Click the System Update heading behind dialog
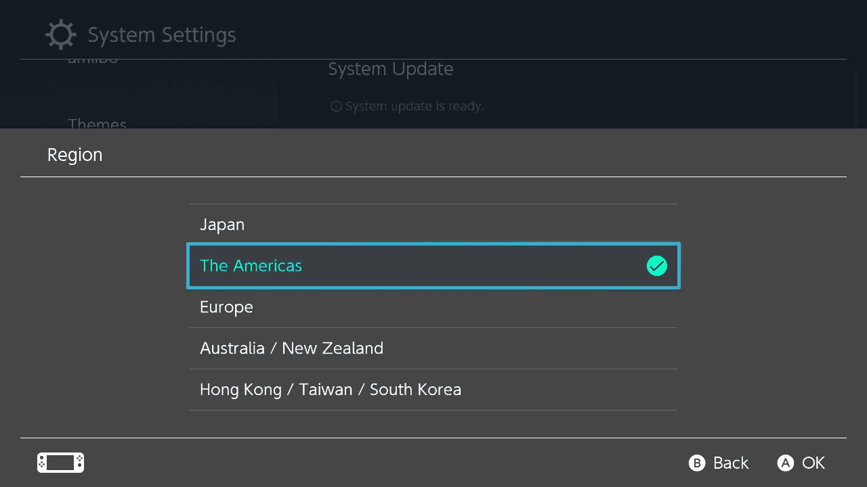 click(391, 69)
